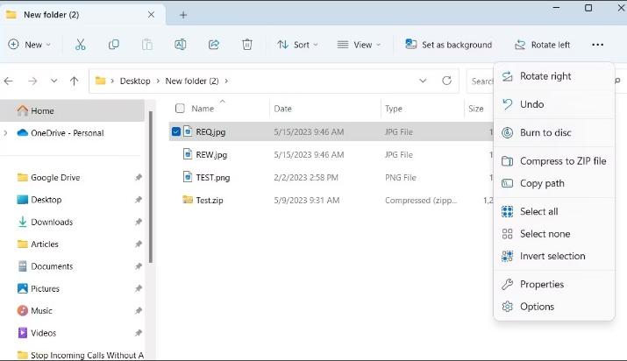This screenshot has width=627, height=361.
Task: Open the Sort dropdown
Action: [298, 45]
